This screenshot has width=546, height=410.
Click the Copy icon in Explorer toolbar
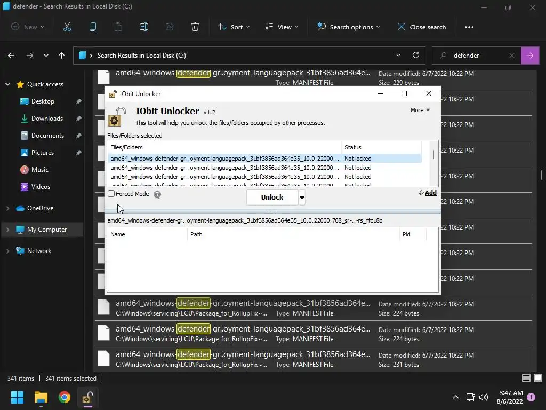tap(93, 27)
